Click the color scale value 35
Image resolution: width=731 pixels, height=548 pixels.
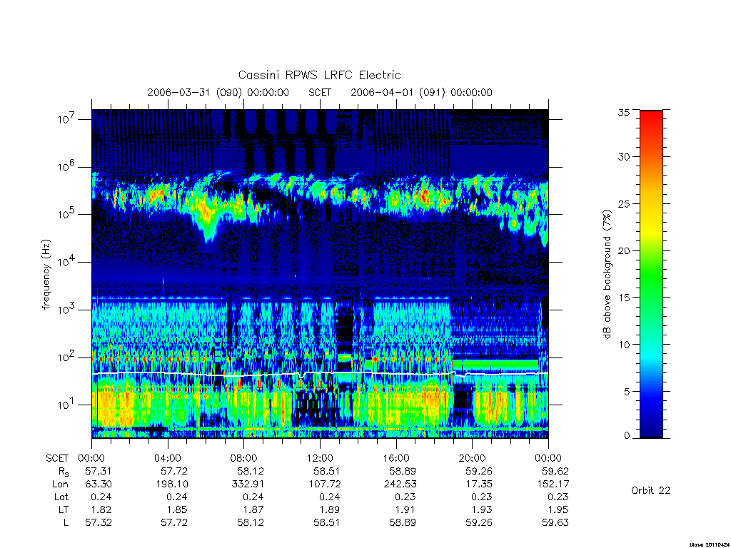pos(624,112)
